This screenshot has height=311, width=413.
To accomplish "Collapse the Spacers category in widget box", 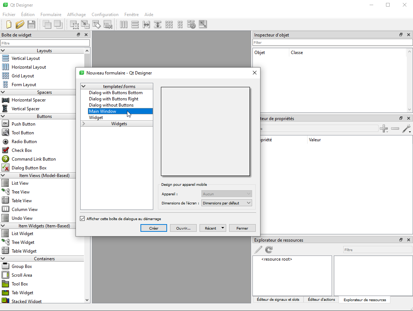I will 3,92.
